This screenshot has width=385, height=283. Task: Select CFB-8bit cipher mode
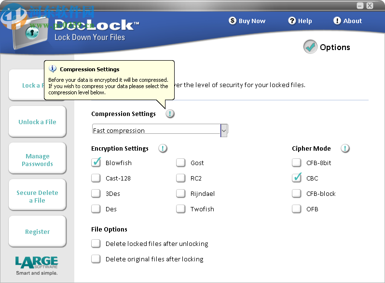click(x=297, y=163)
